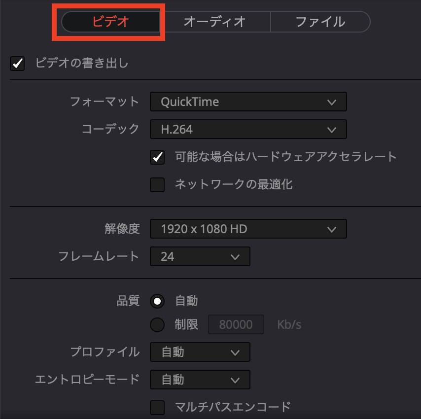Click the エントロピーモード dropdown chevron arrow
Viewport: 421px width, 419px height.
[x=235, y=380]
